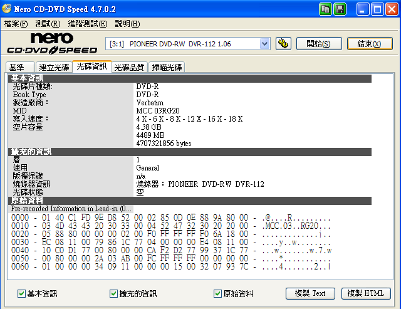Click the 4707321856 bytes value
This screenshot has width=401, height=309.
point(164,144)
